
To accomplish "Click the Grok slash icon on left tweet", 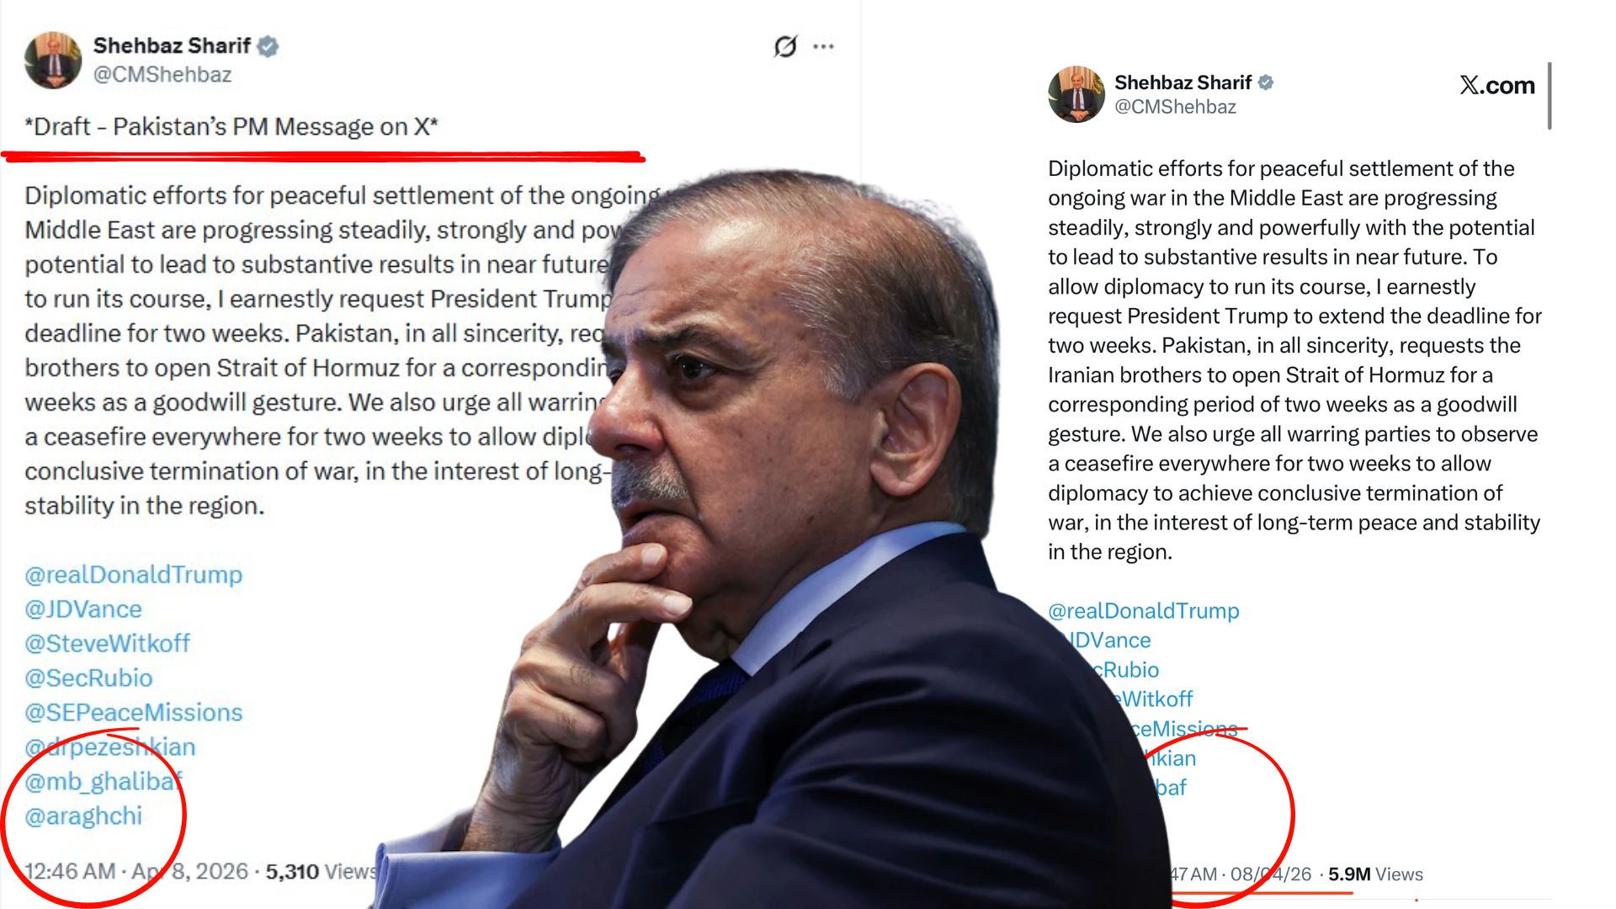I will 785,46.
